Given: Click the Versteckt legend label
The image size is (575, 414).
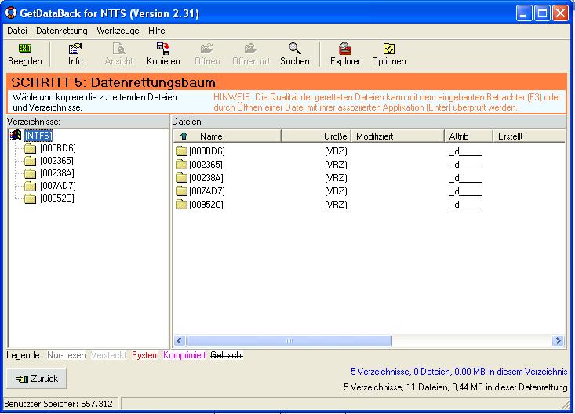Looking at the screenshot, I should (109, 355).
